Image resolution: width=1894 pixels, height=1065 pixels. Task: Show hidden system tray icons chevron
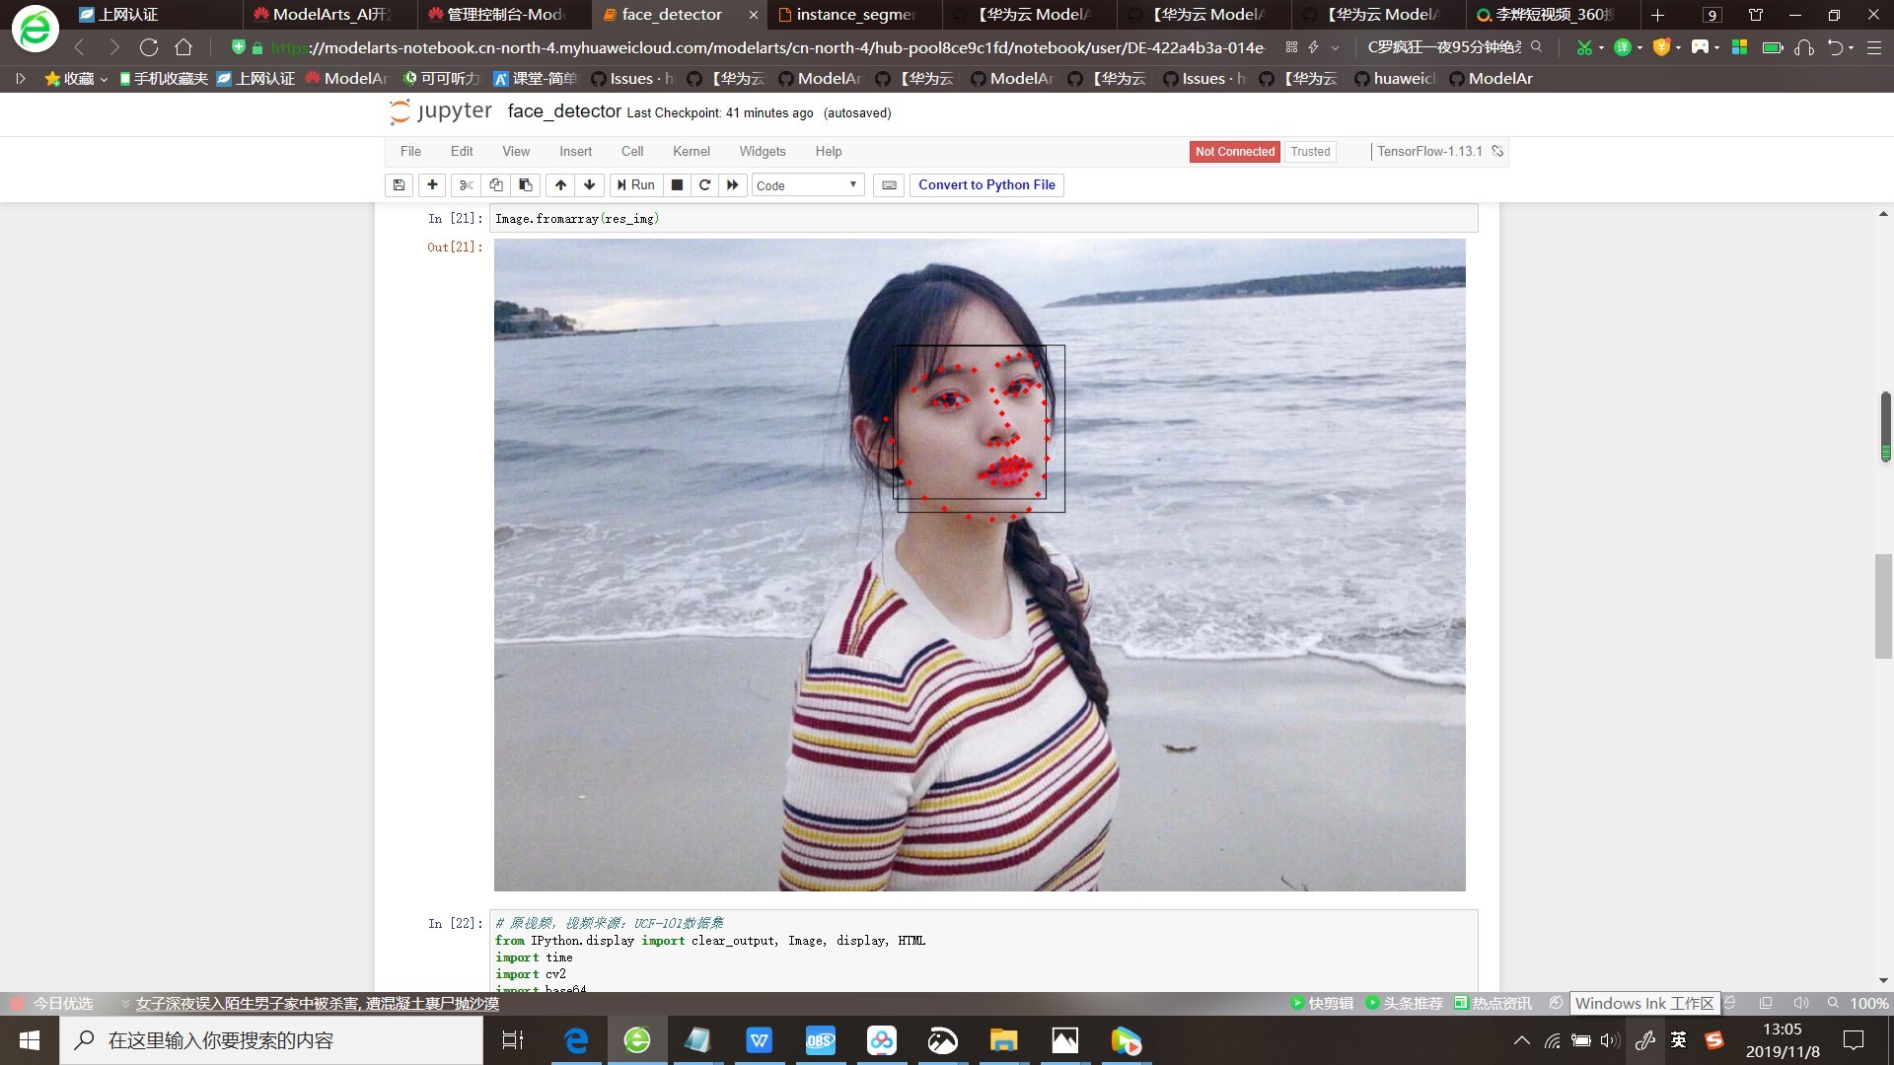(1521, 1040)
